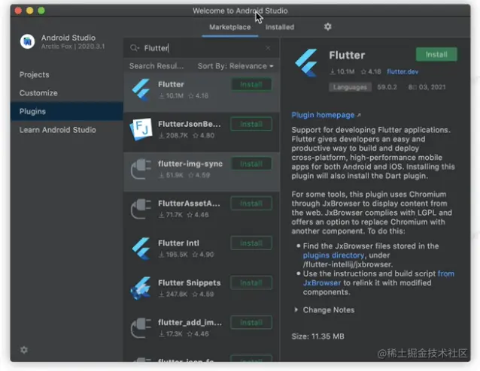480x371 pixels.
Task: Select the Flutter Intl list row title
Action: pos(178,243)
